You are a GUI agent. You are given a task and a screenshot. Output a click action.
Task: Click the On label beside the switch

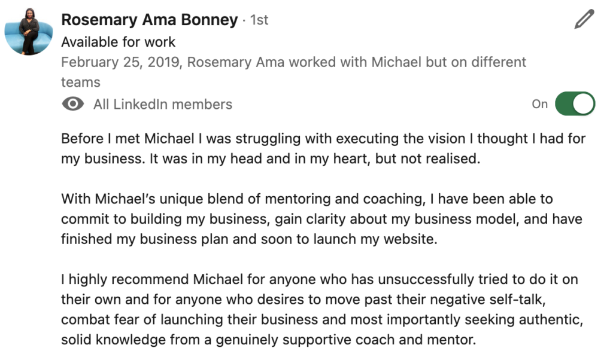tap(539, 104)
